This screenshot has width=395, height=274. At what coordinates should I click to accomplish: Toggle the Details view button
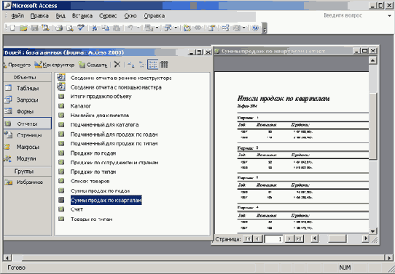[x=164, y=65]
